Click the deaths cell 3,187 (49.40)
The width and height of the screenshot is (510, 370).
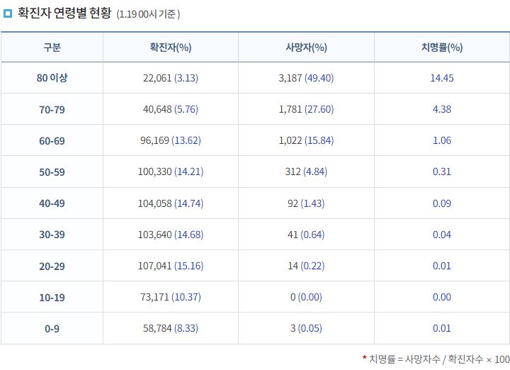tap(306, 78)
